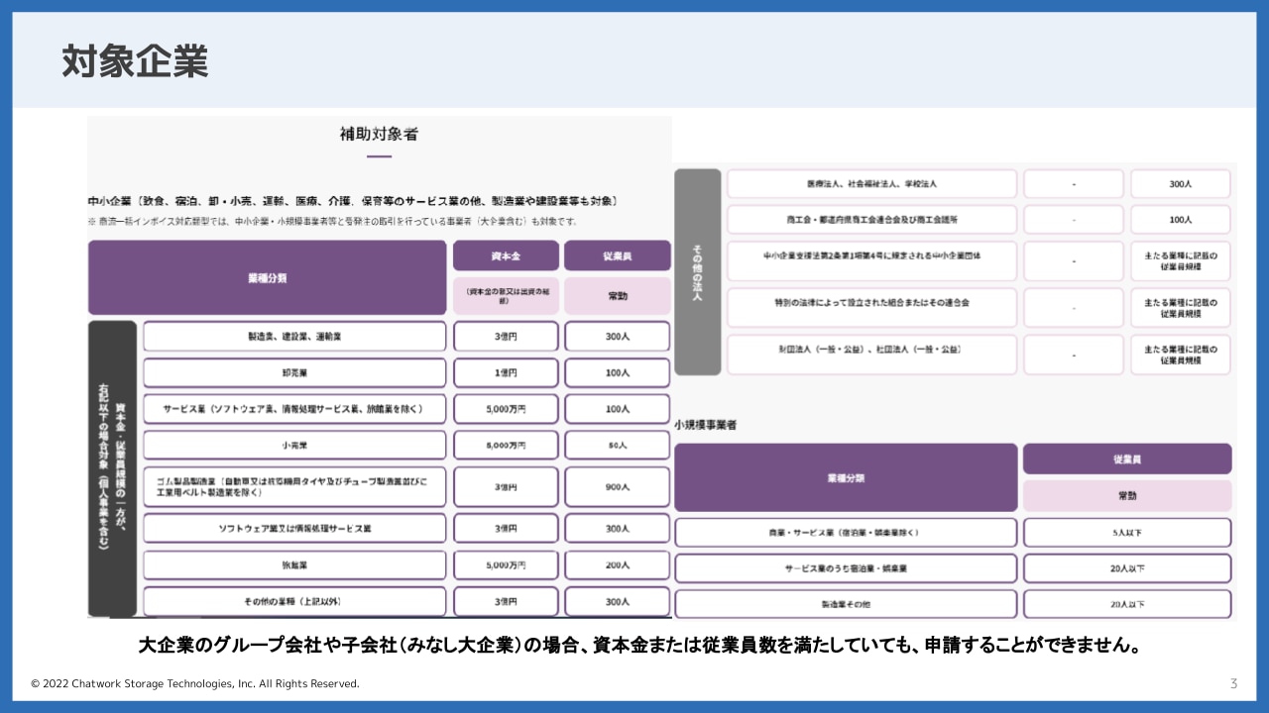The height and width of the screenshot is (713, 1269).
Task: Click the 50人 employee cell
Action: point(618,446)
